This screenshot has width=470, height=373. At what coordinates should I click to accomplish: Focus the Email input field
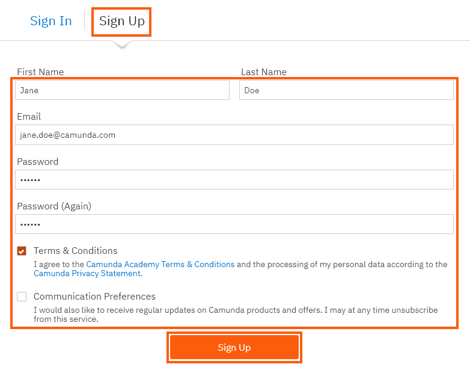(x=234, y=135)
